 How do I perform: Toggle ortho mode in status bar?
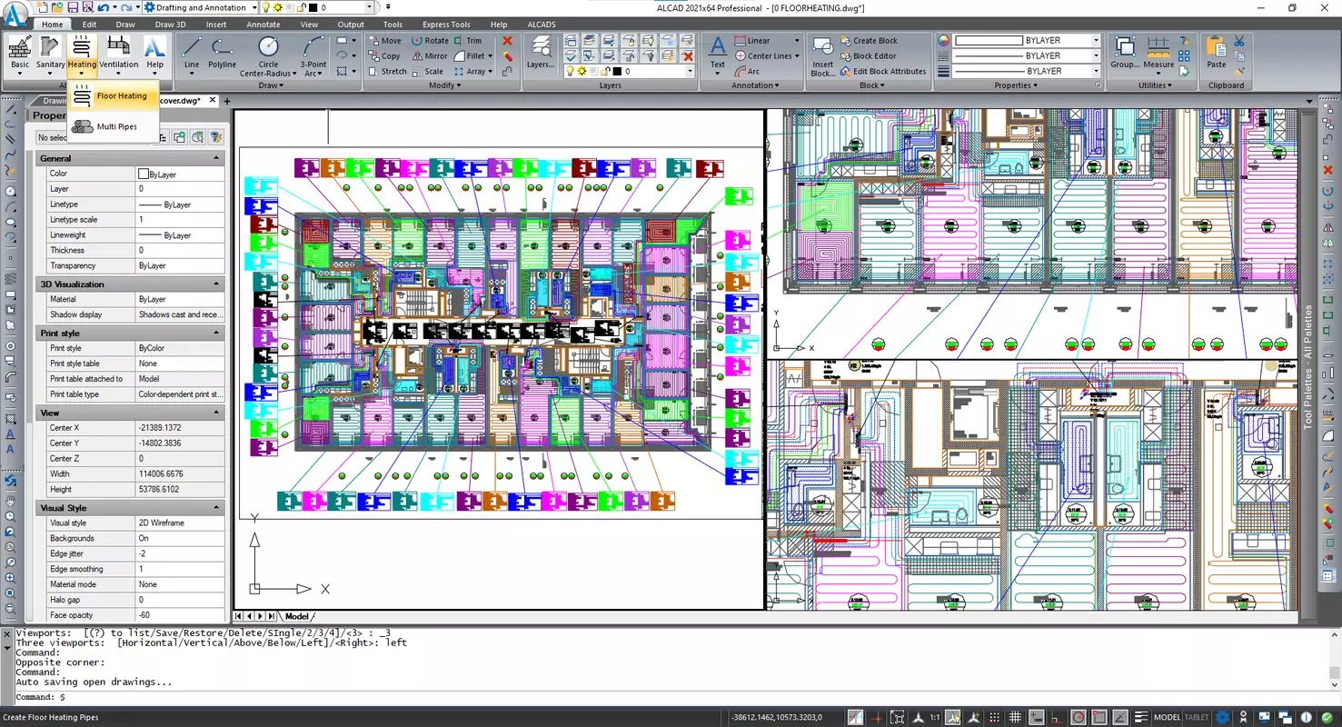1058,717
